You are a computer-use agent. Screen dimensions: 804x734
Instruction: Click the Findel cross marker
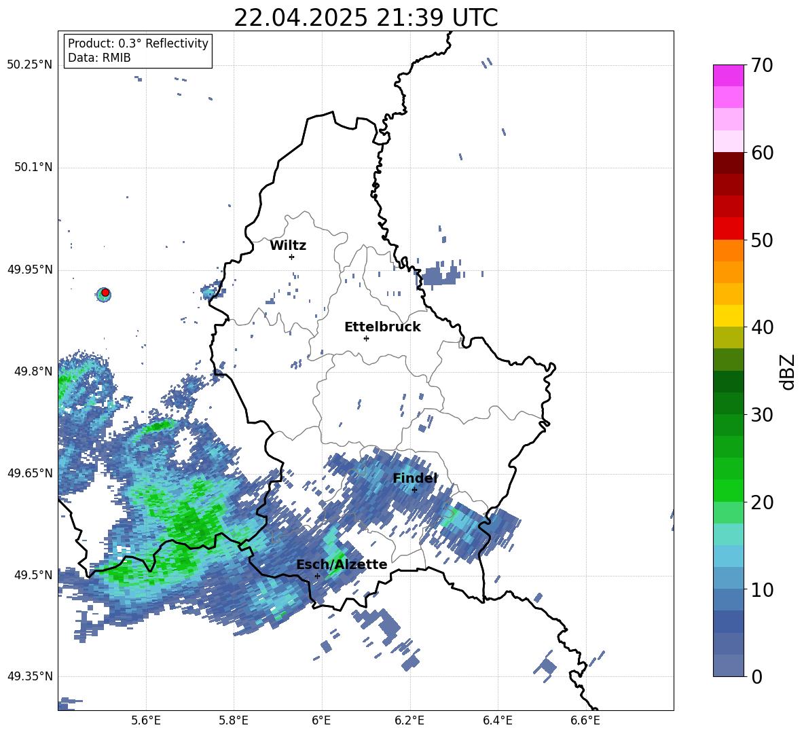pyautogui.click(x=414, y=490)
